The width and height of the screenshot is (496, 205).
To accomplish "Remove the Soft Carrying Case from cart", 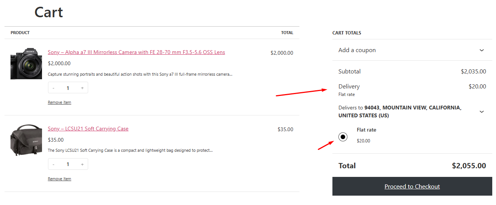I will coord(59,179).
